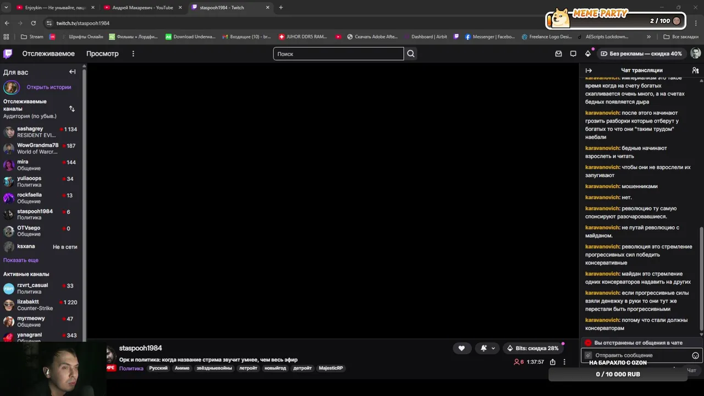
Task: Open yuliaoops channel in sidebar
Action: (x=41, y=182)
